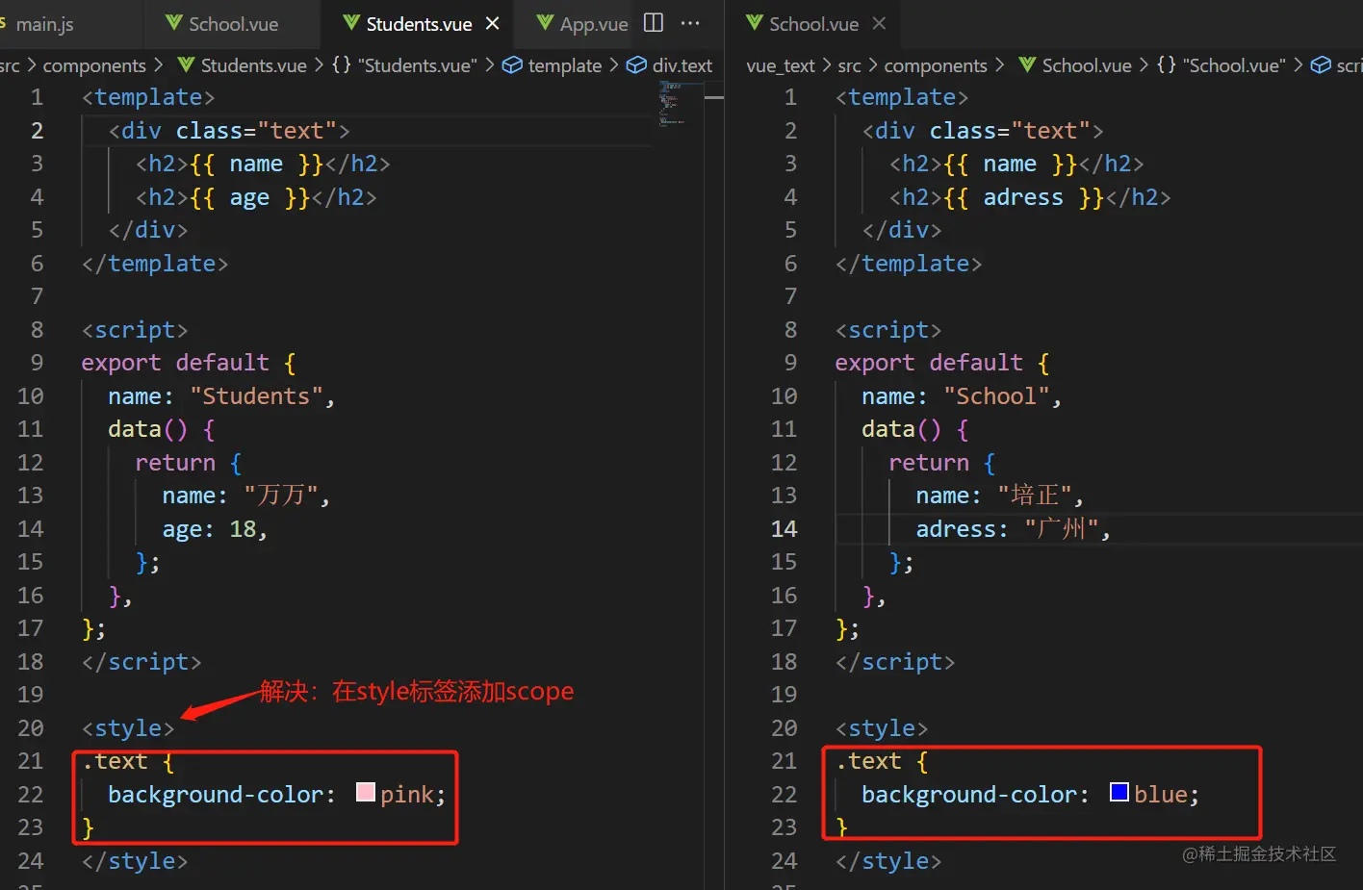Place cursor on the "培正" string
Image resolution: width=1363 pixels, height=890 pixels.
1035,496
